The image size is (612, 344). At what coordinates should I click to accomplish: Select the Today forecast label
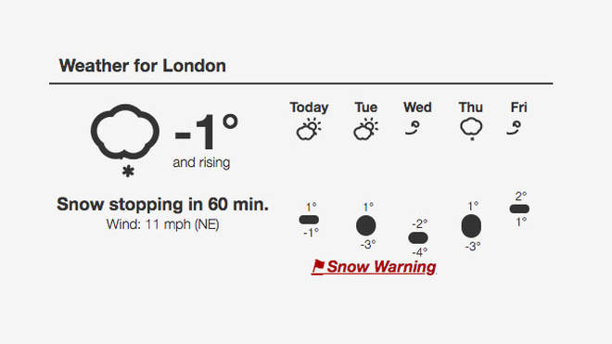[309, 108]
